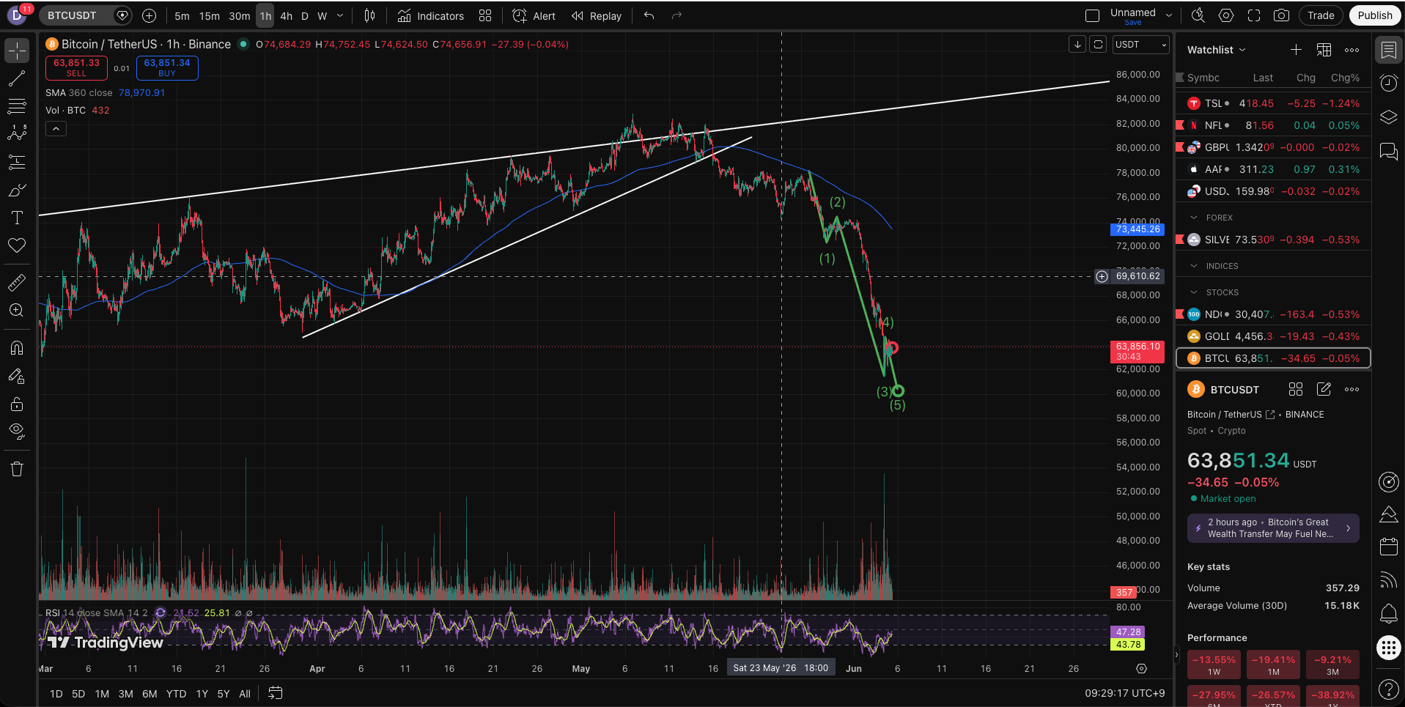Screen dimensions: 1405x707
Task: Select the text annotation tool
Action: tap(17, 218)
